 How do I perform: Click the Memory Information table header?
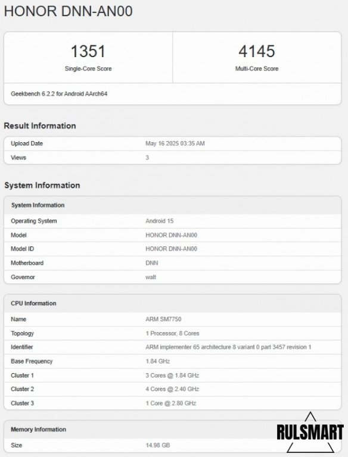(x=38, y=429)
